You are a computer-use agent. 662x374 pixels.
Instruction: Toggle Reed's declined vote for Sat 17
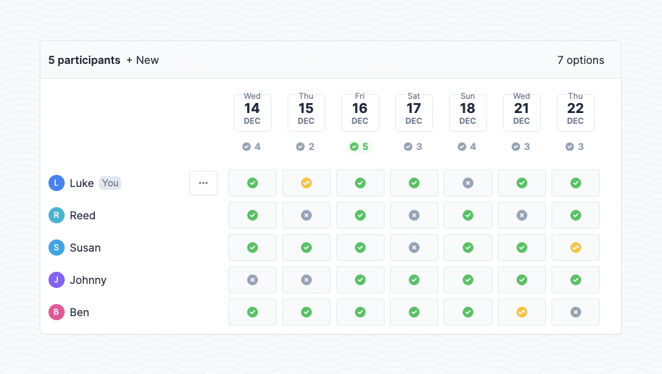tap(413, 215)
